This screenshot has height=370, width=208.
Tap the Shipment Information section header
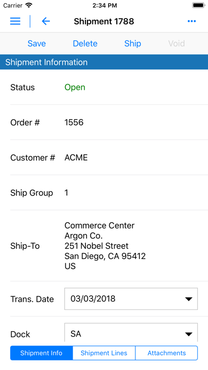click(104, 62)
